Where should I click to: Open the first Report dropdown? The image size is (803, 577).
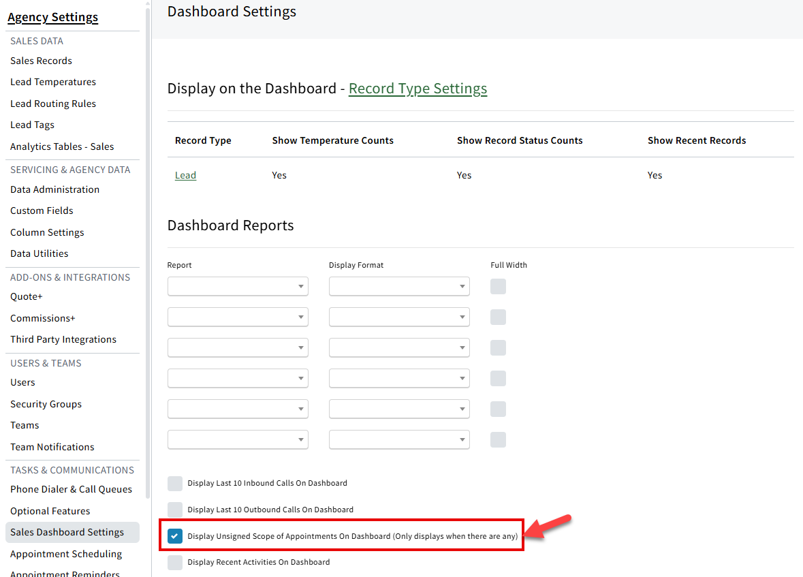tap(237, 286)
